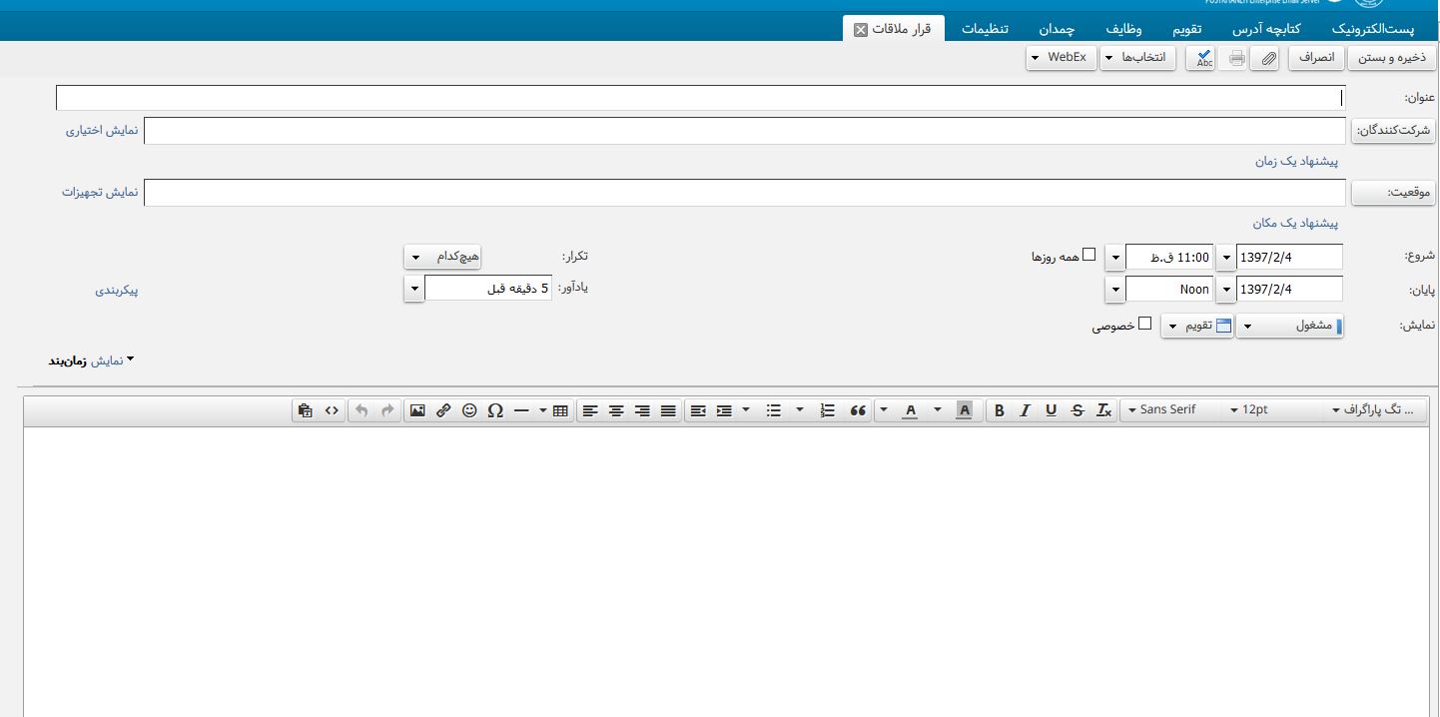Switch to the چمدان briefcase tab
Image resolution: width=1440 pixels, height=717 pixels.
pyautogui.click(x=1055, y=29)
